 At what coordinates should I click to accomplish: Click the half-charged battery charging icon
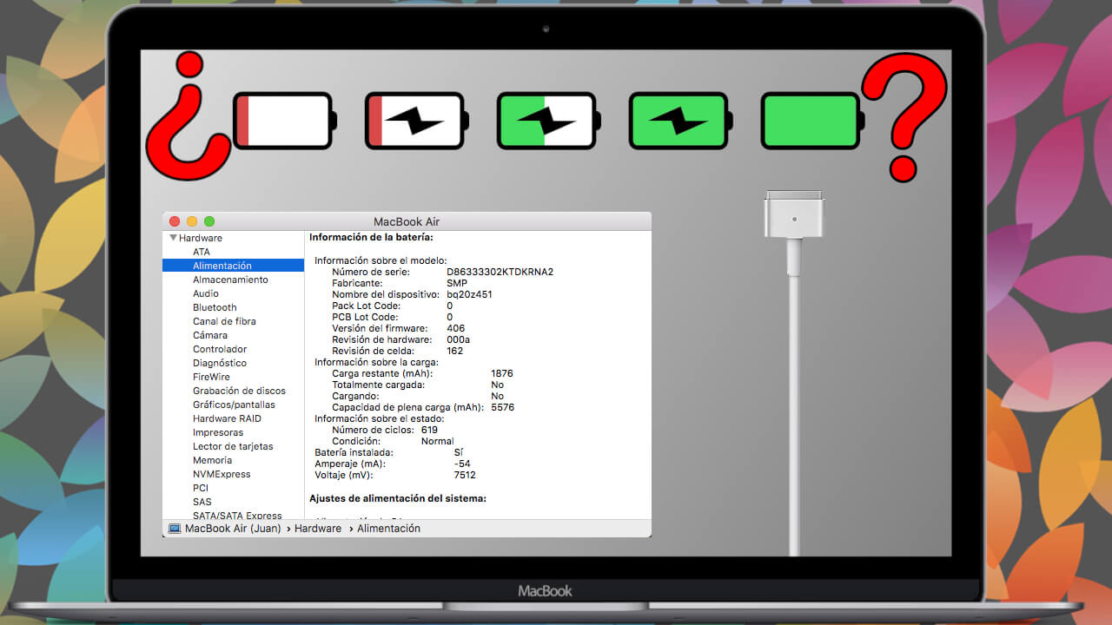[549, 121]
